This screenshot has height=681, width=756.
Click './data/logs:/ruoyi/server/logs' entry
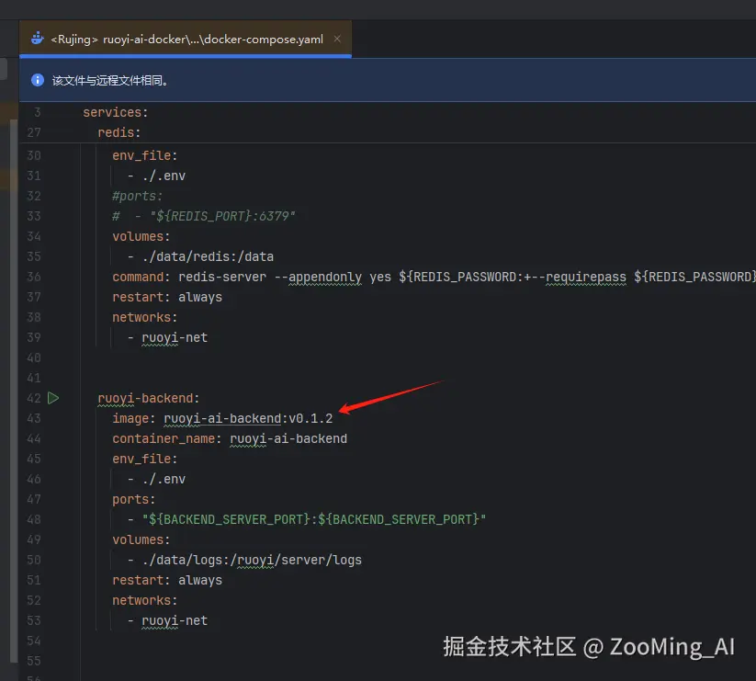pos(252,560)
